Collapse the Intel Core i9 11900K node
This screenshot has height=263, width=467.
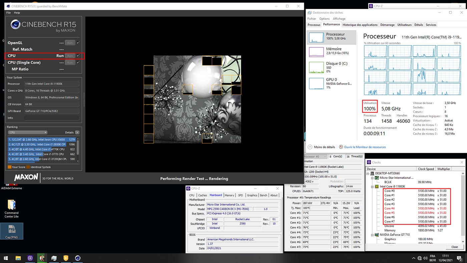click(373, 187)
